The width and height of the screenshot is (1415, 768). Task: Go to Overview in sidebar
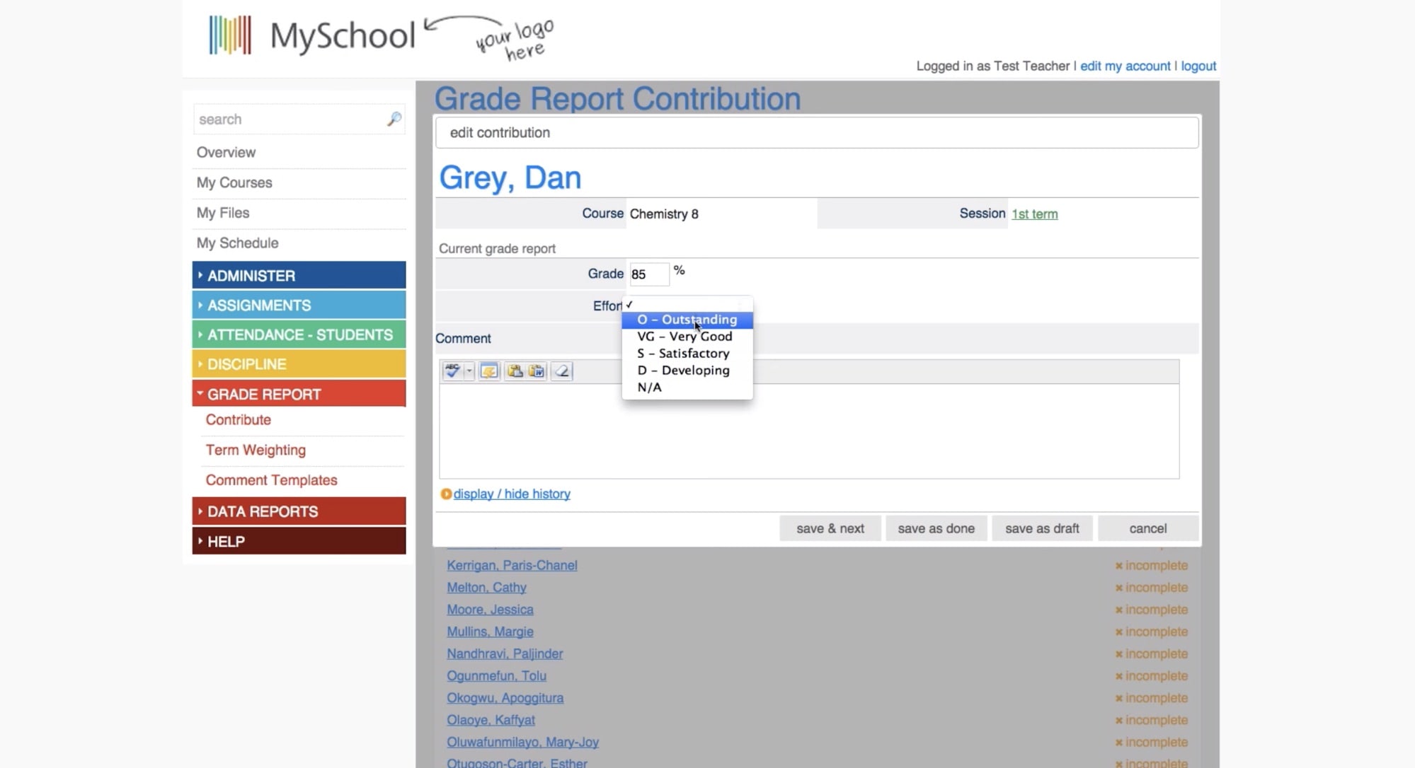[x=226, y=153]
